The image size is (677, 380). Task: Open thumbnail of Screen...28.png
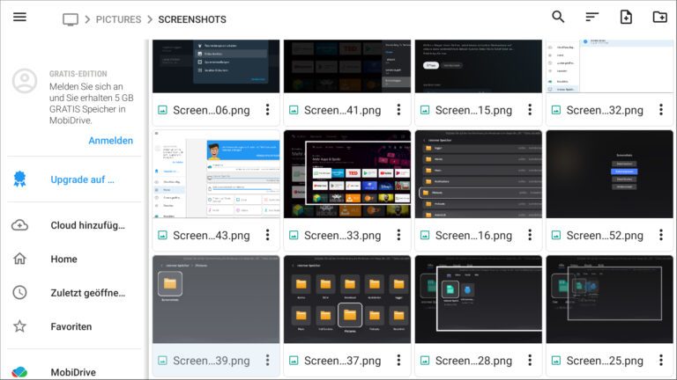coord(479,299)
